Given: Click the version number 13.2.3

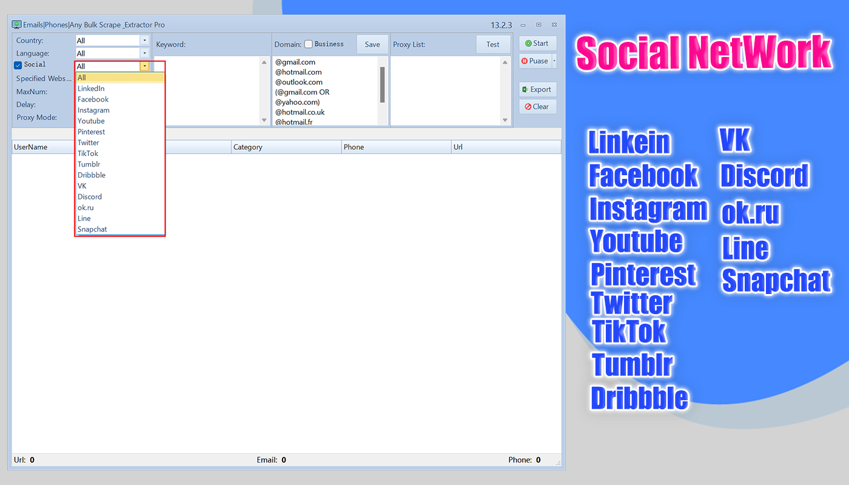Looking at the screenshot, I should [502, 25].
